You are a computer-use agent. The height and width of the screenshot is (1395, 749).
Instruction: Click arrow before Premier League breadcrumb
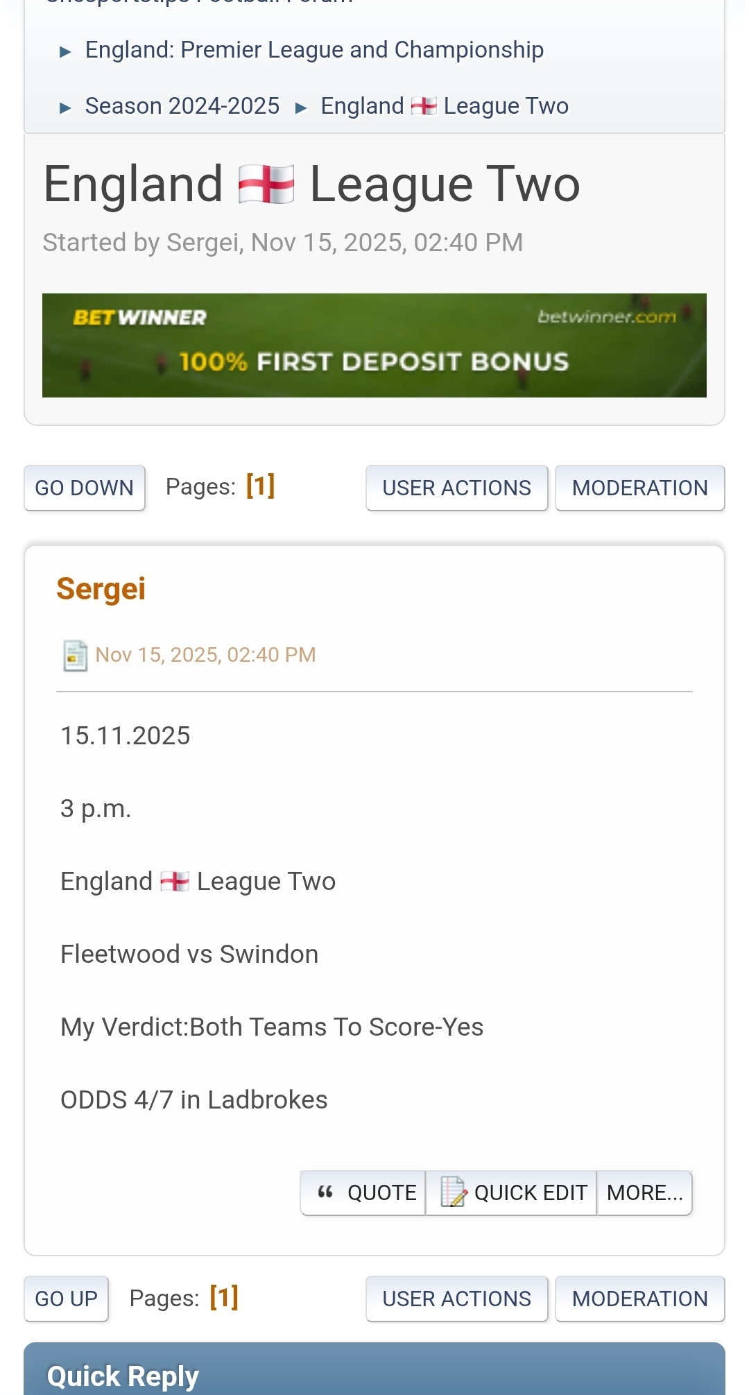click(x=65, y=51)
